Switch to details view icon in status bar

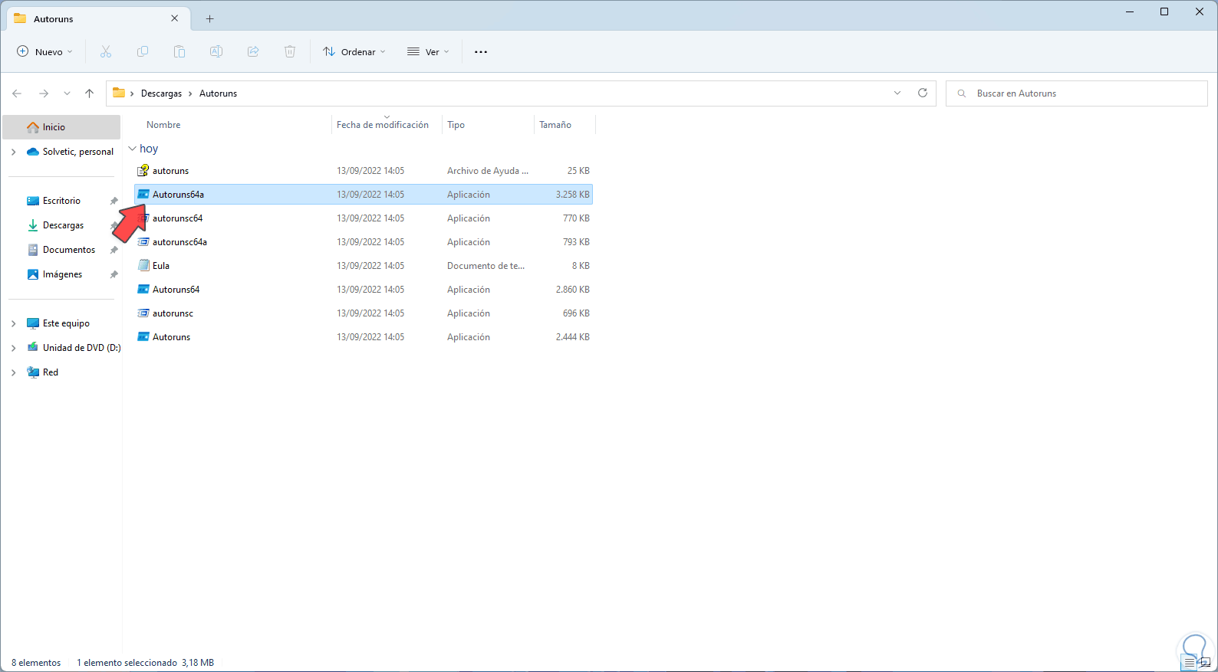[x=1190, y=663]
